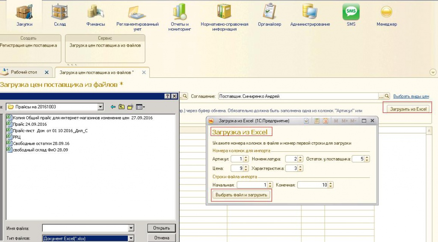The image size is (438, 242).
Task: Close the Рабочий стол tab
Action: tap(47, 72)
